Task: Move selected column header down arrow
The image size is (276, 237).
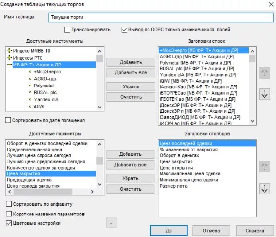Action: (264, 189)
